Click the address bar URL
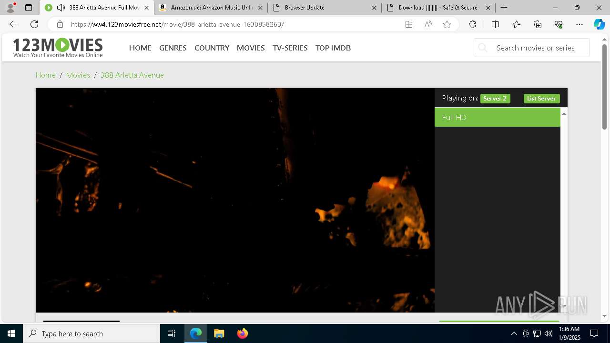This screenshot has width=610, height=343. 177,24
